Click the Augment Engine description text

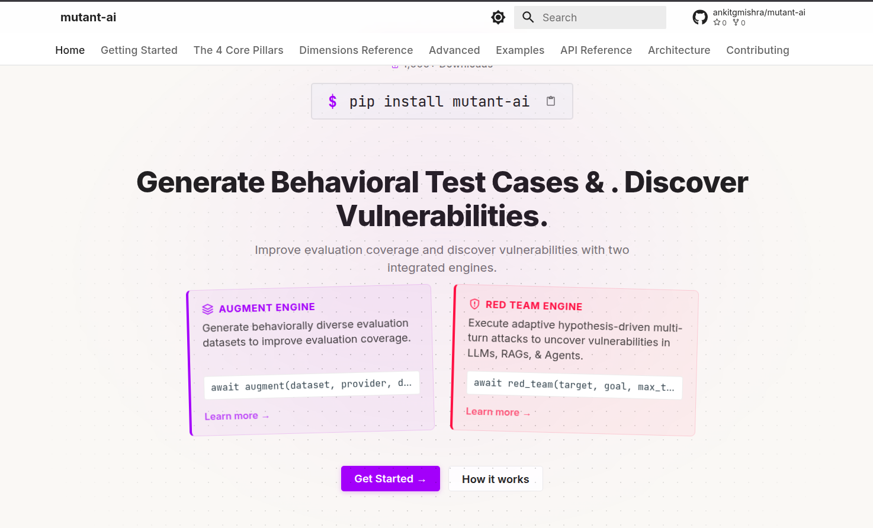(x=306, y=333)
